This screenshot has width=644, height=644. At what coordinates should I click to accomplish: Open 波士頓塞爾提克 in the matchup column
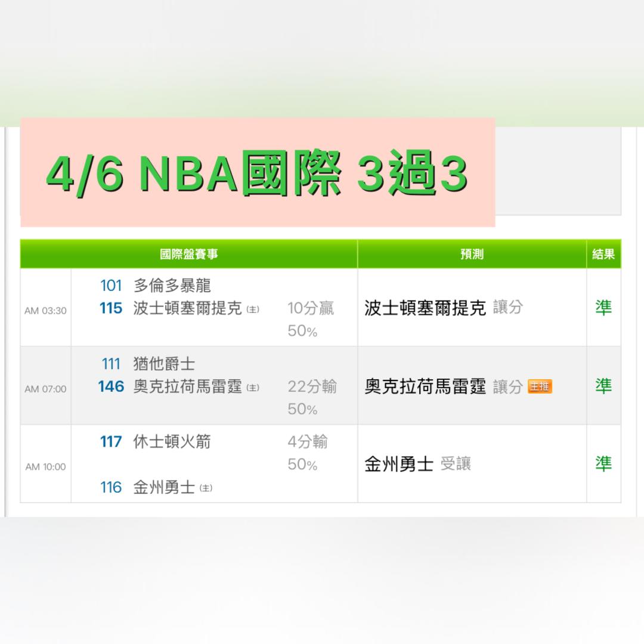pos(187,308)
